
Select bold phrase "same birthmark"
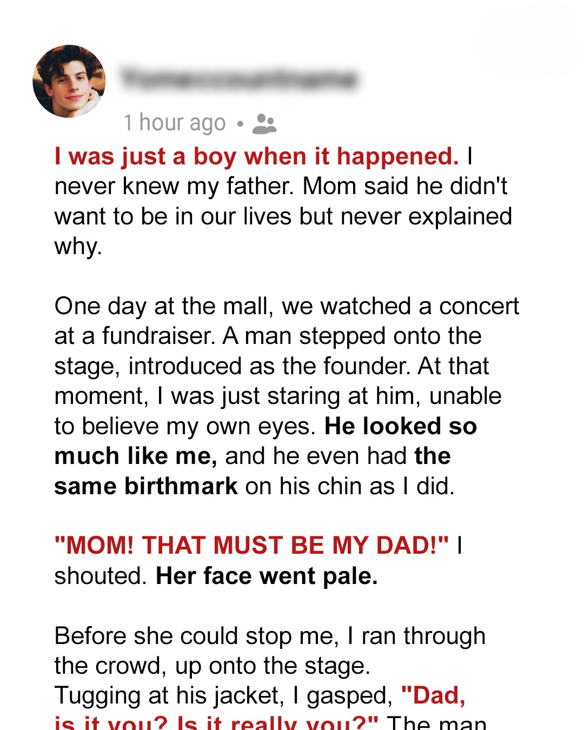[x=146, y=486]
